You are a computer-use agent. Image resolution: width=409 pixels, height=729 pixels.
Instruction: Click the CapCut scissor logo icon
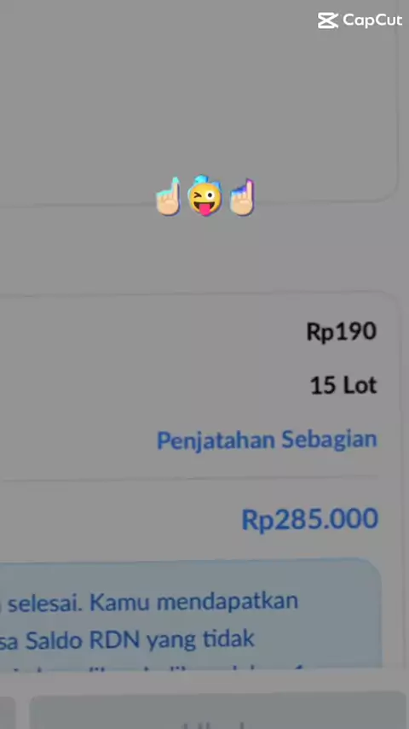click(328, 20)
